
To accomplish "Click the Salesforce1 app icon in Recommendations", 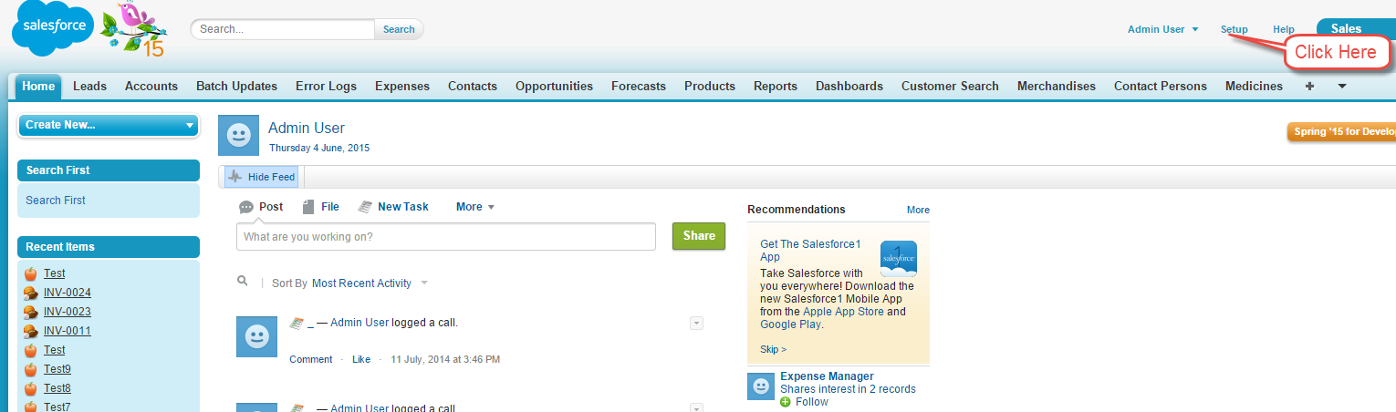I will (x=898, y=259).
